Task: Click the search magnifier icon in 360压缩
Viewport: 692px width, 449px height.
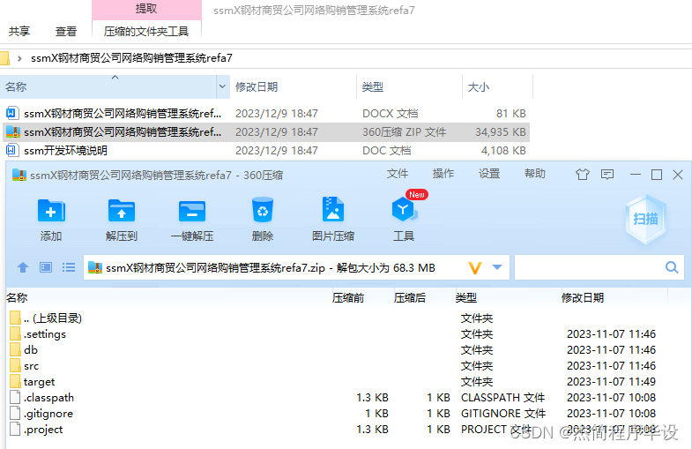Action: (672, 267)
